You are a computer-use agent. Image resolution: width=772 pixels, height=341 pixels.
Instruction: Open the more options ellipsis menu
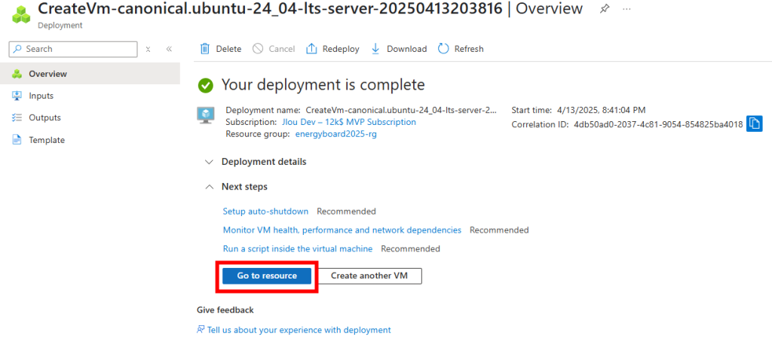tap(626, 9)
